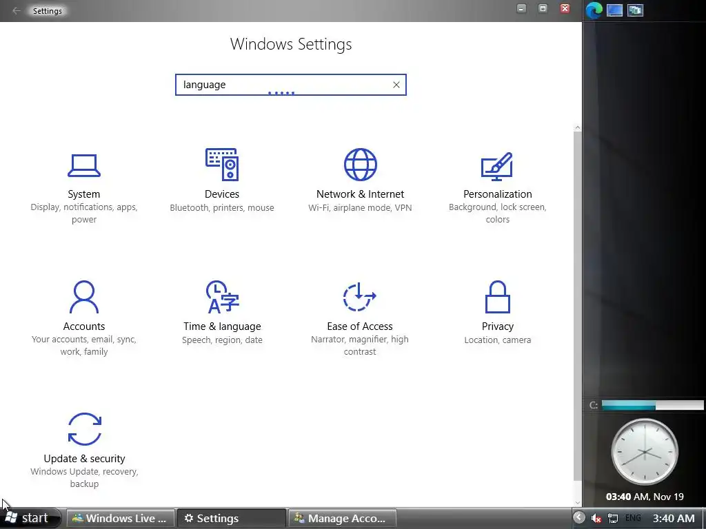Click "Windows Settings" heading
The height and width of the screenshot is (529, 706).
point(291,44)
